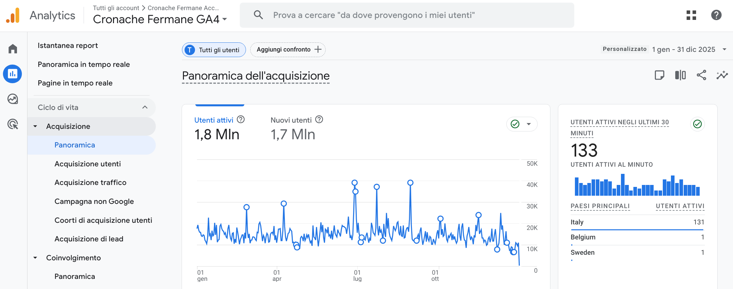
Task: Click the compare data columns icon
Action: (680, 75)
